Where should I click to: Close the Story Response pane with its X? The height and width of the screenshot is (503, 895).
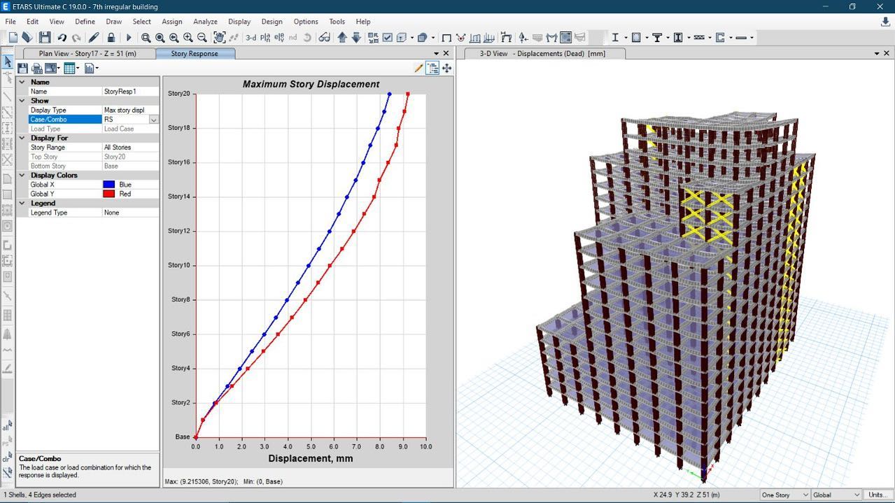coord(446,54)
